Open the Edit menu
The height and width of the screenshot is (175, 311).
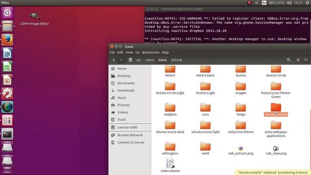(x=120, y=52)
